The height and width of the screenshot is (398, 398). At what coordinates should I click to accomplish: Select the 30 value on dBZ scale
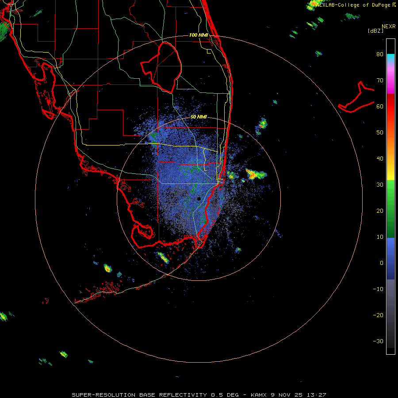(x=380, y=185)
